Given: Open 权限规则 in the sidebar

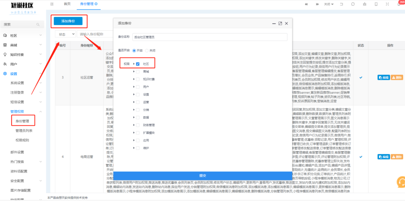Looking at the screenshot, I should (22, 140).
